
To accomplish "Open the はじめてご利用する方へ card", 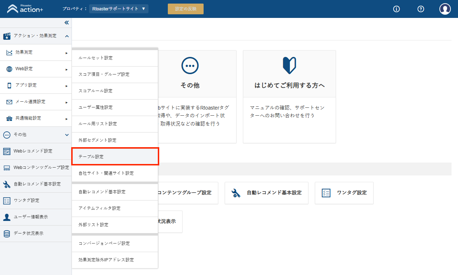I will pyautogui.click(x=289, y=97).
